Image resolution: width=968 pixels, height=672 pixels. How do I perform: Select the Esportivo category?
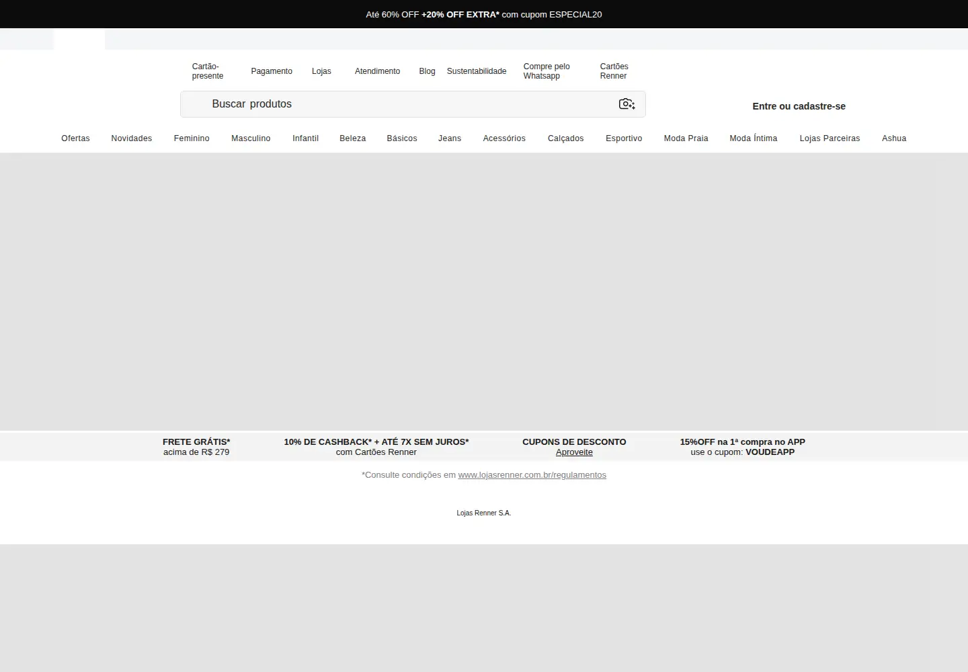[624, 138]
